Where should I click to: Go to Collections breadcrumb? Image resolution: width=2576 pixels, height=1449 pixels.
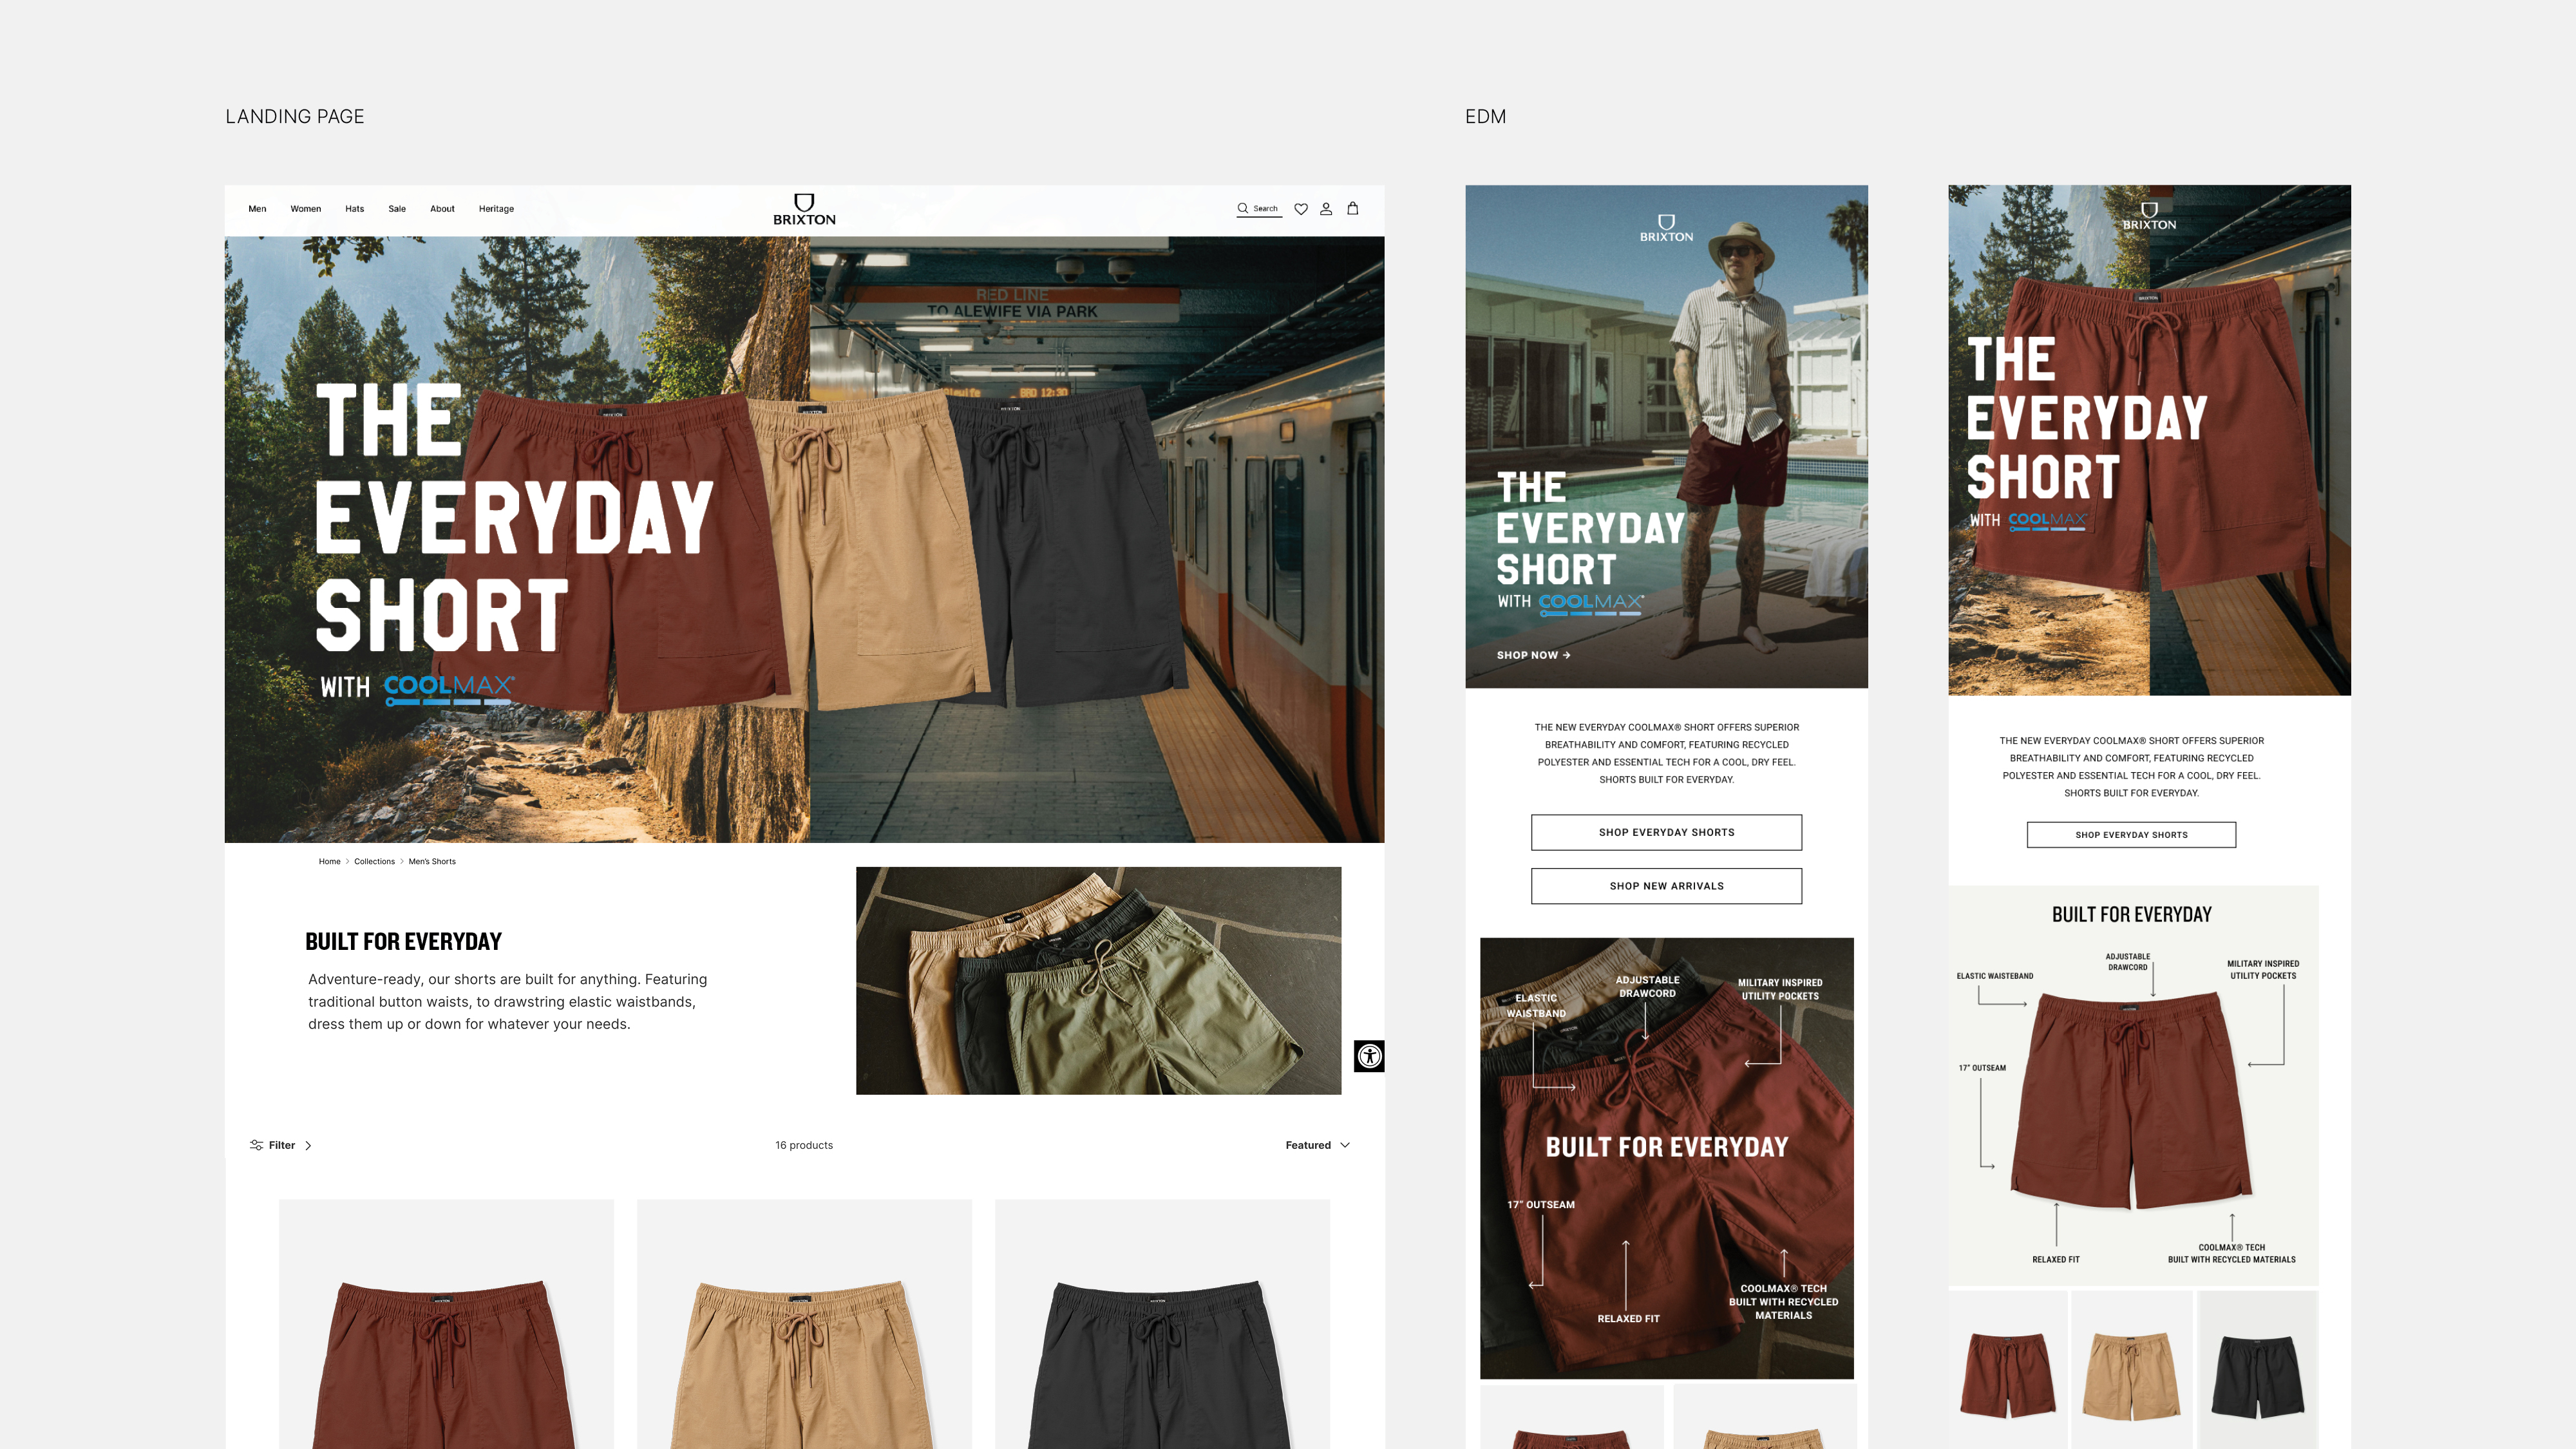coord(374,861)
